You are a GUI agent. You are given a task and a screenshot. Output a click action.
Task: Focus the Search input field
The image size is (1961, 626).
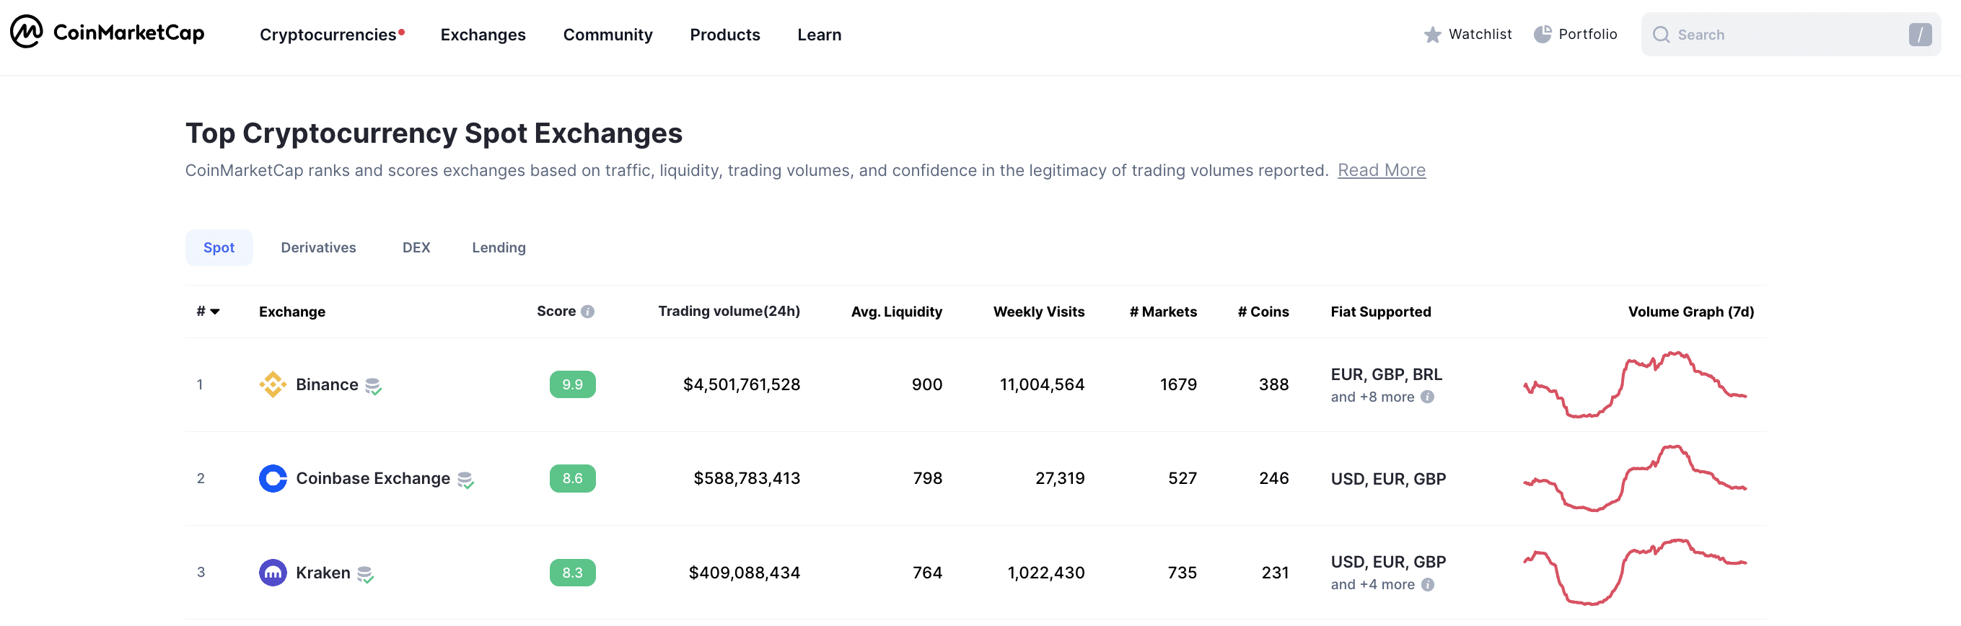(x=1791, y=35)
